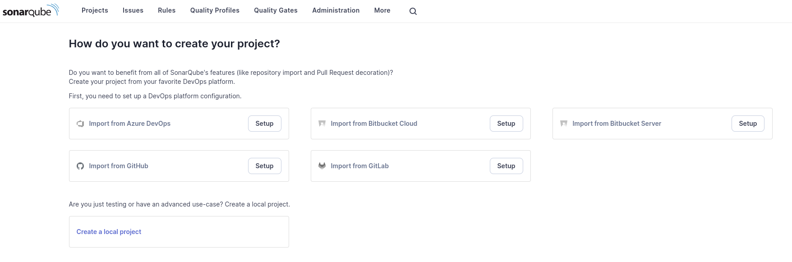Switch to Quality Gates

tap(276, 10)
